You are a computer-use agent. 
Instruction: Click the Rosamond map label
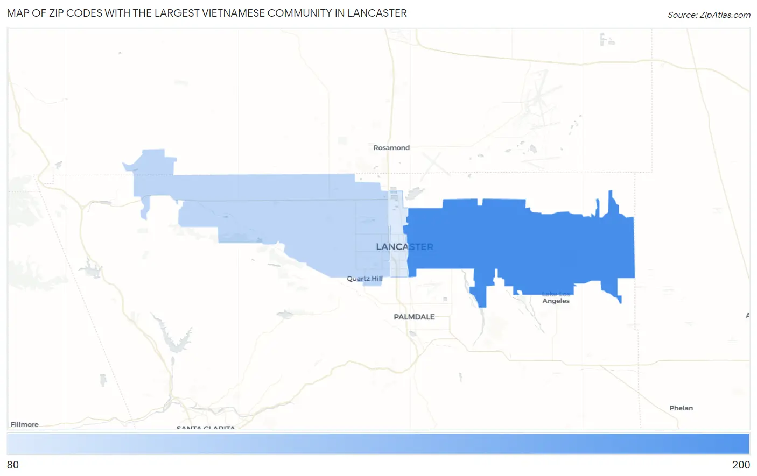click(391, 147)
